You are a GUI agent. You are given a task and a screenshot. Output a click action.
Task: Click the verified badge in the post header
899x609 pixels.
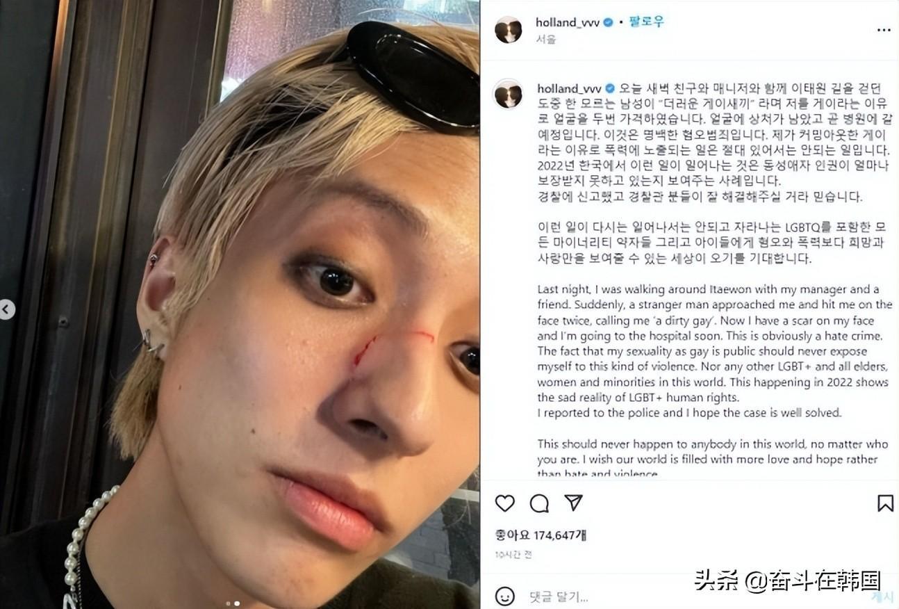coord(609,22)
